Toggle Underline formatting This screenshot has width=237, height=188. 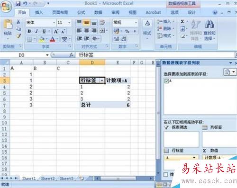tap(44, 31)
